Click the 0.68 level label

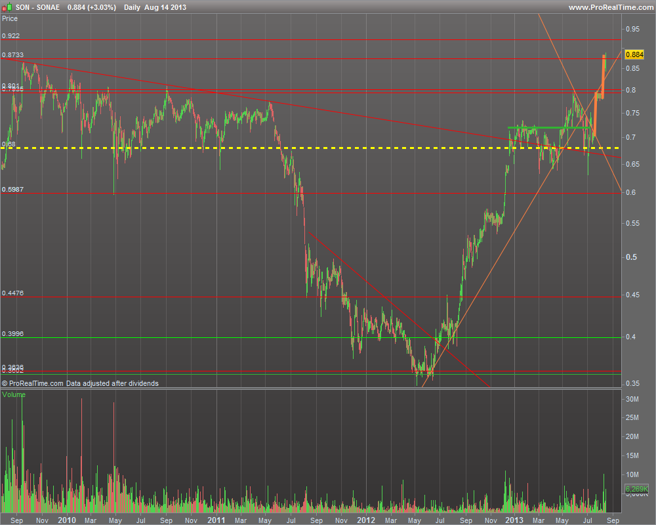(9, 144)
